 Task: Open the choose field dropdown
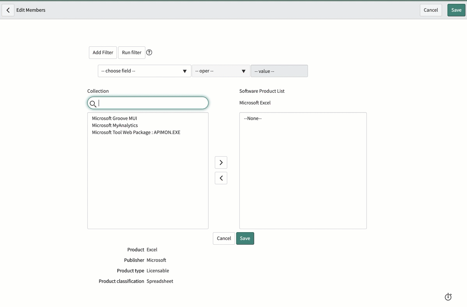145,71
